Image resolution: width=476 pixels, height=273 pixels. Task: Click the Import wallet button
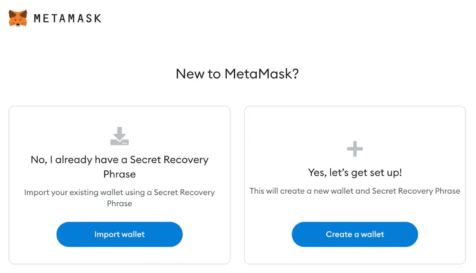click(x=119, y=234)
